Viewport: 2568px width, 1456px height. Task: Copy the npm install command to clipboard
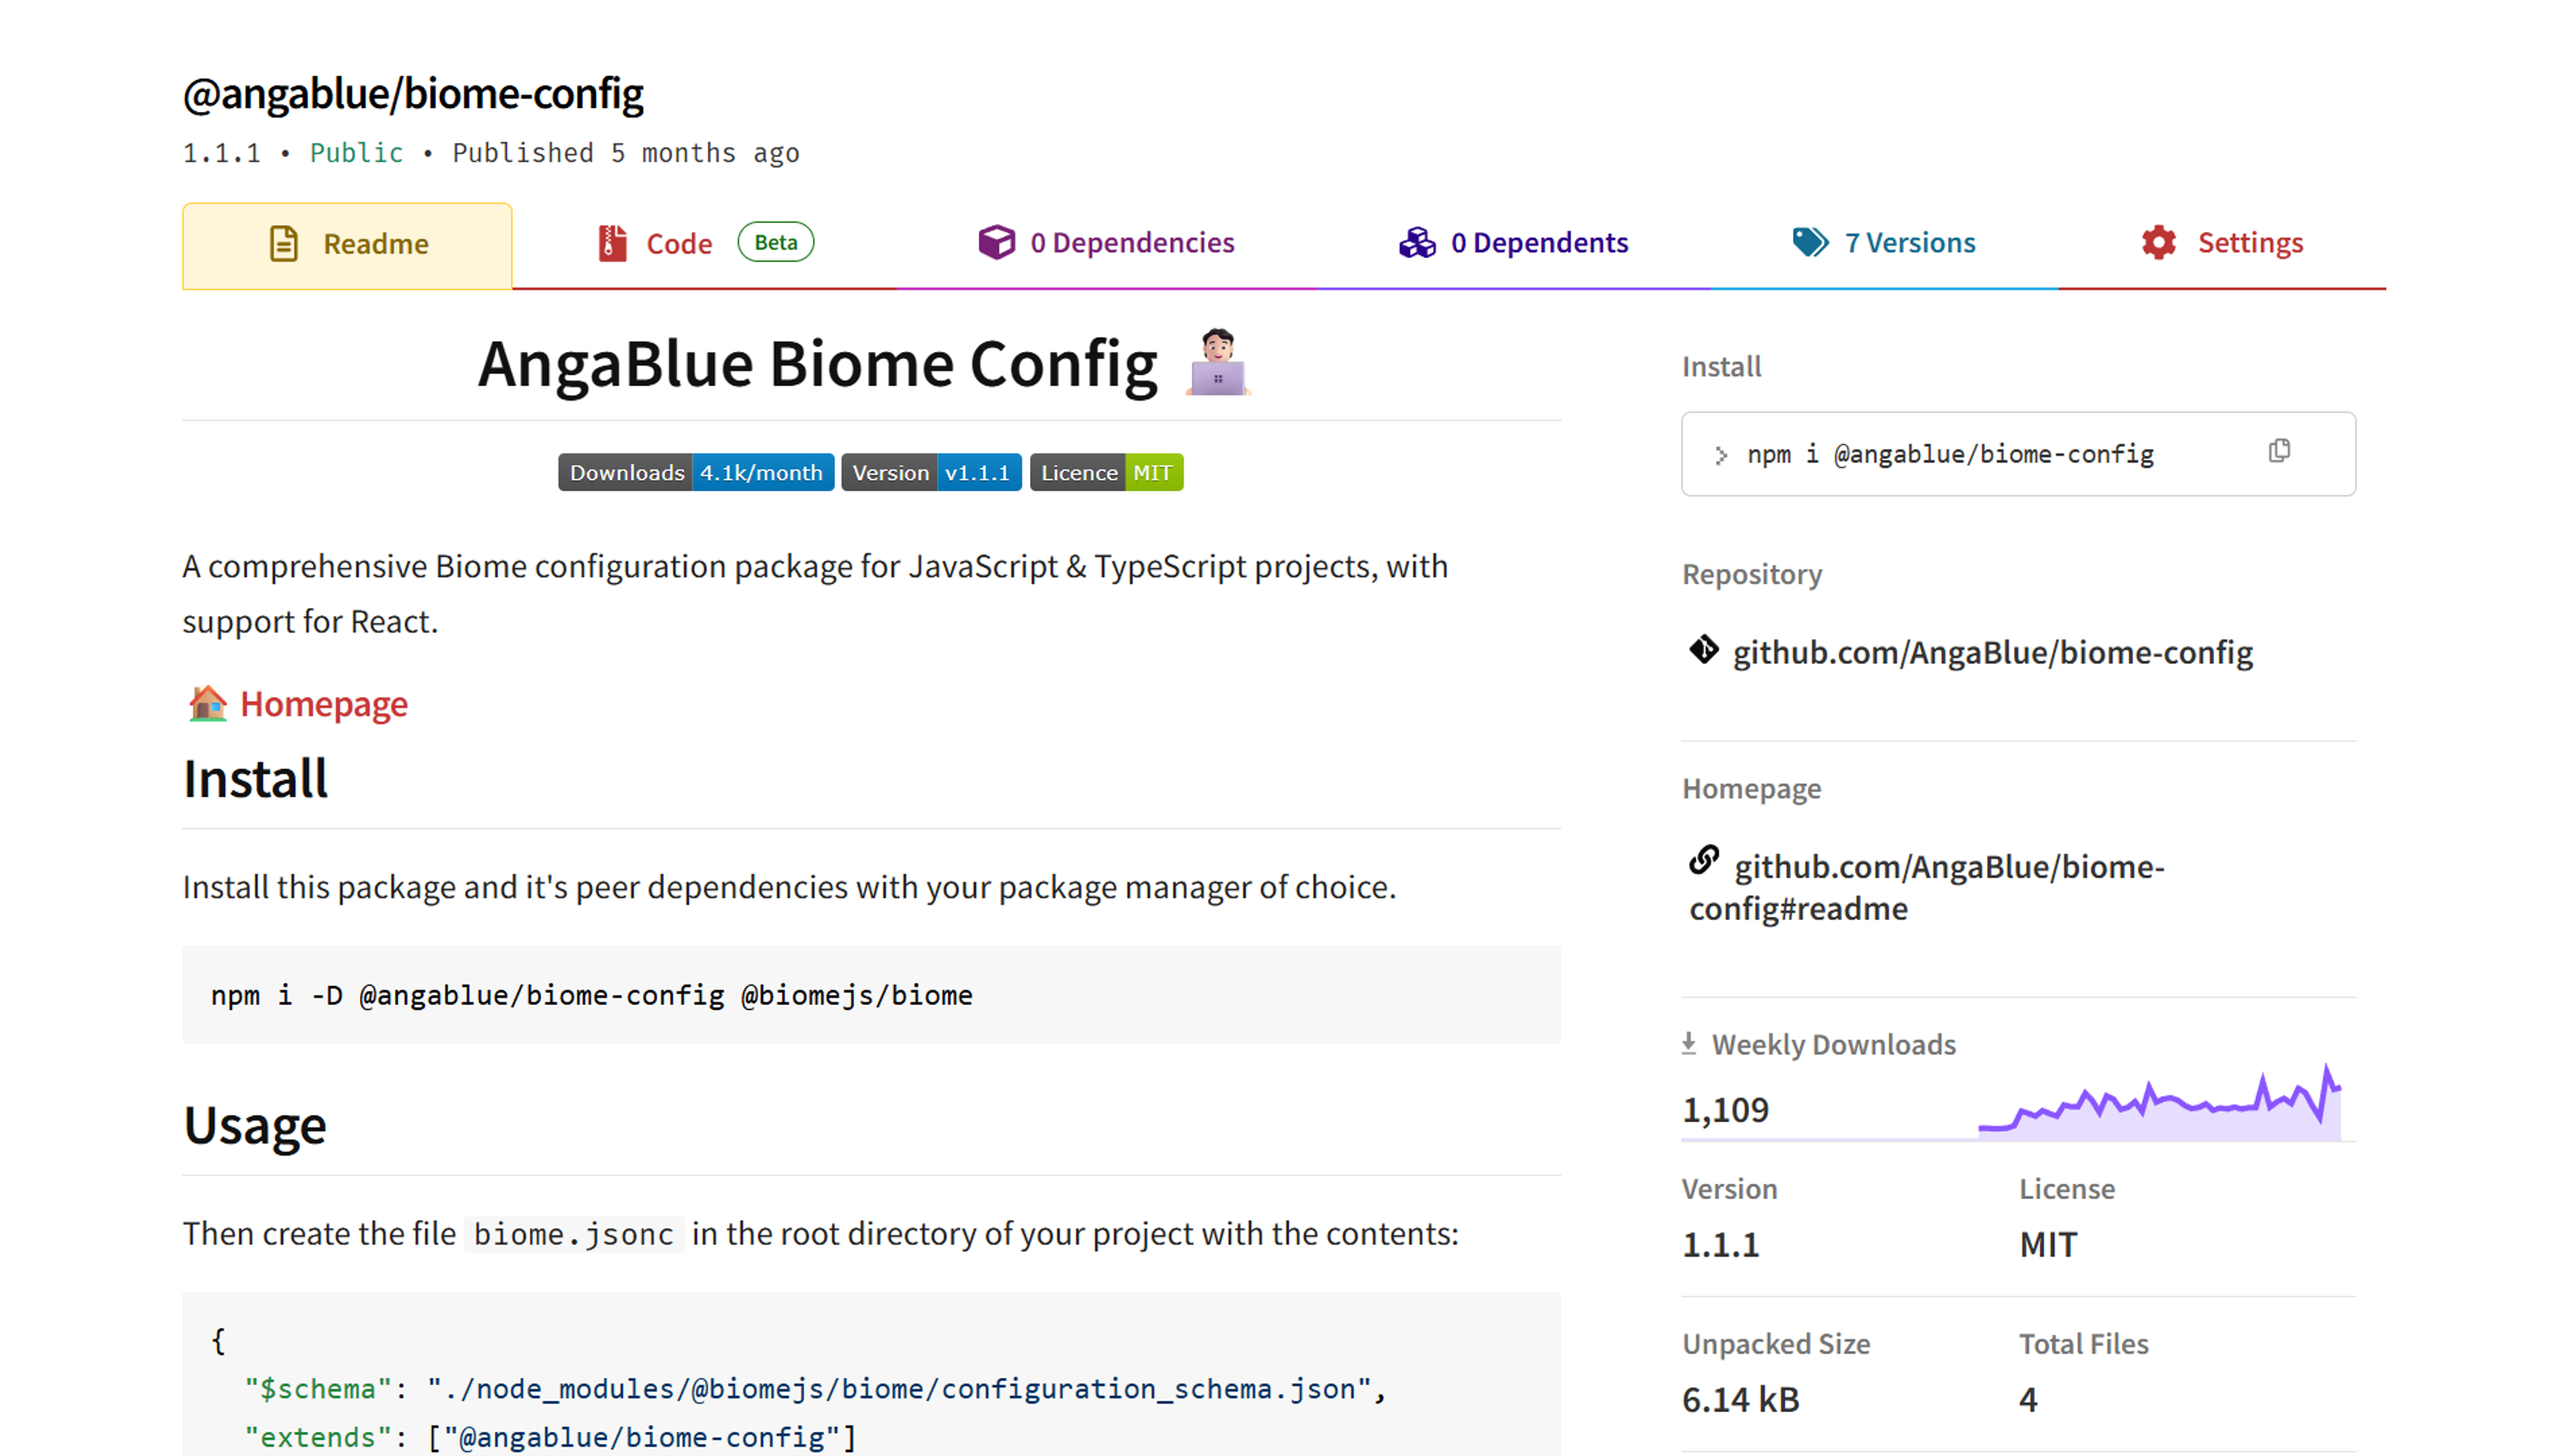(2280, 451)
